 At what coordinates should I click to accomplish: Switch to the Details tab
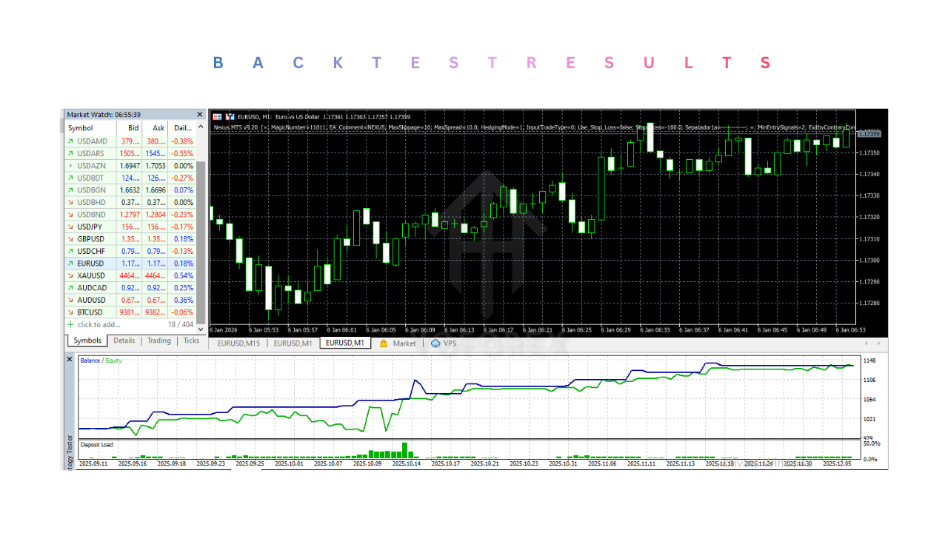coord(124,341)
